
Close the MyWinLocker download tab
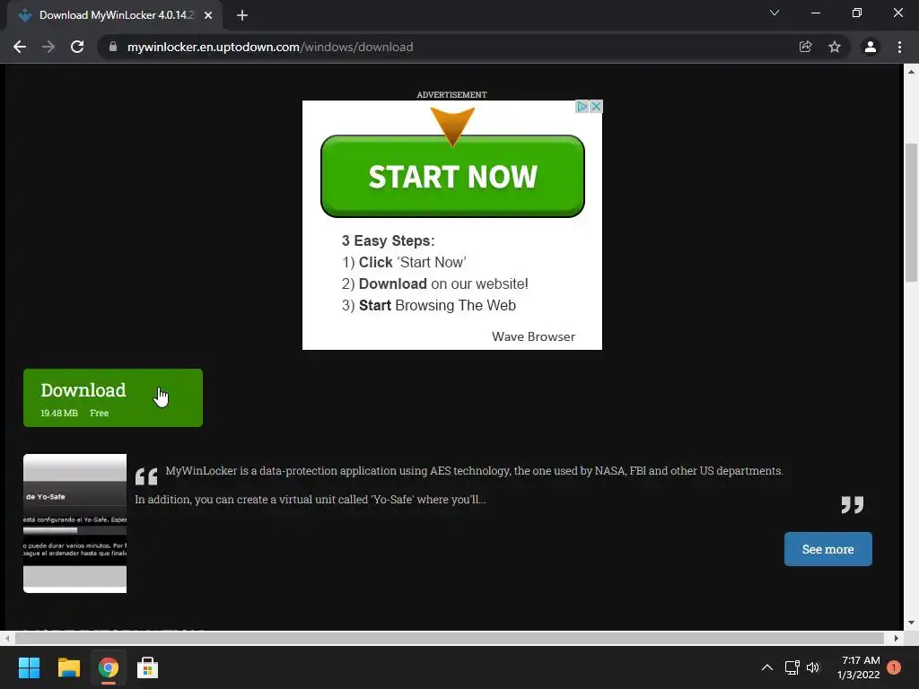click(x=208, y=15)
